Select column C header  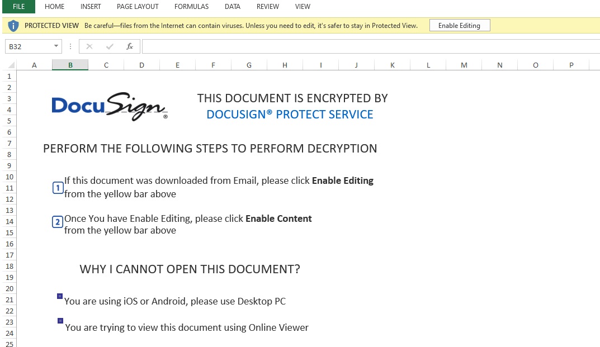pyautogui.click(x=106, y=65)
